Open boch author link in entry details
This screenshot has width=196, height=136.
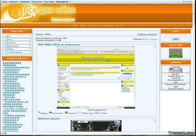point(91,113)
